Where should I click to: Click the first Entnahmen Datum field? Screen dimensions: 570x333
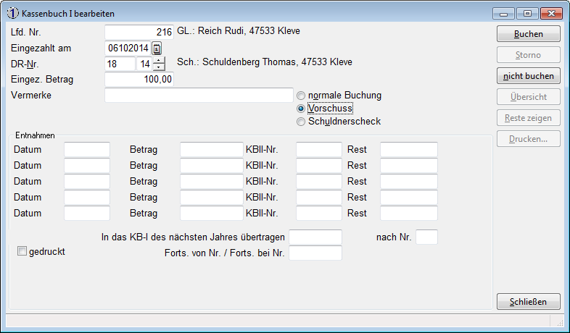tap(87, 150)
